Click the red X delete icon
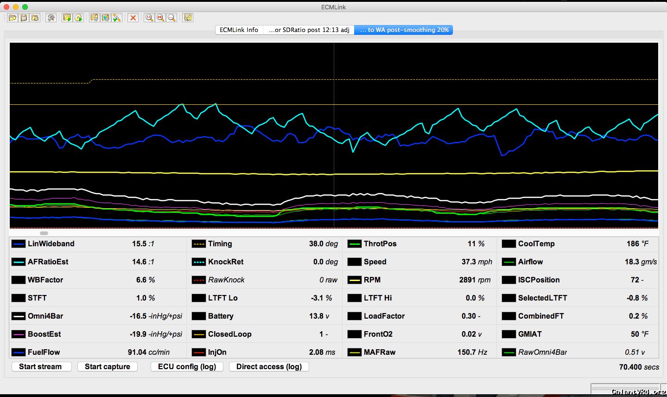Screen dimensions: 667x397 point(133,18)
